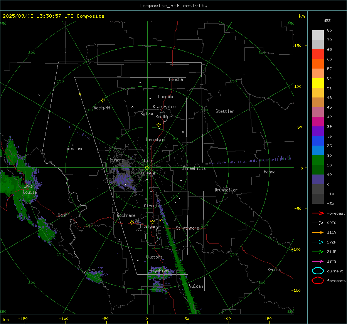
Task: Click the ThreeHills label
Action: coord(194,168)
